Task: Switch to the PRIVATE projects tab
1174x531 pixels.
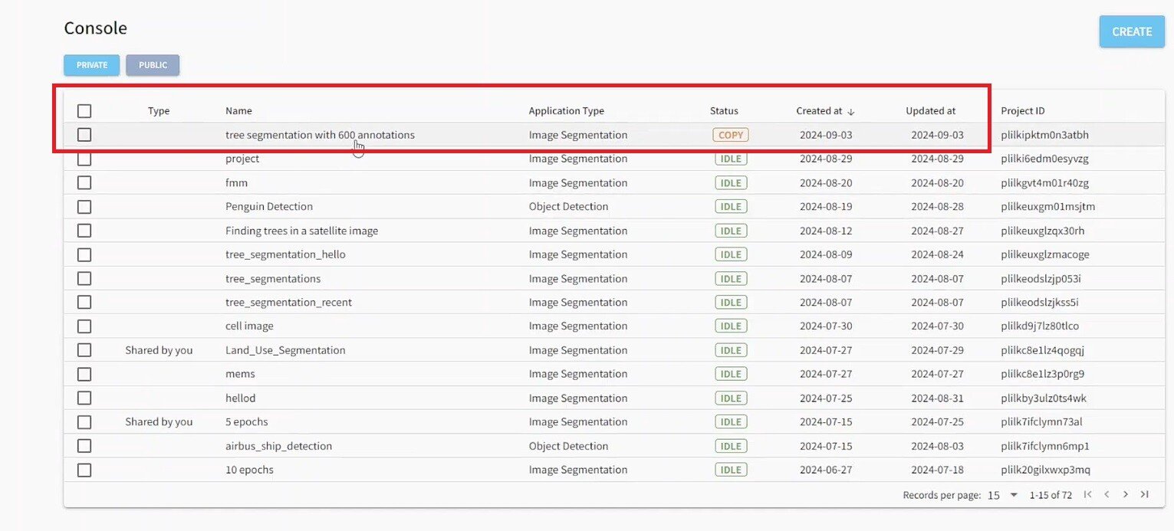Action: pyautogui.click(x=92, y=65)
